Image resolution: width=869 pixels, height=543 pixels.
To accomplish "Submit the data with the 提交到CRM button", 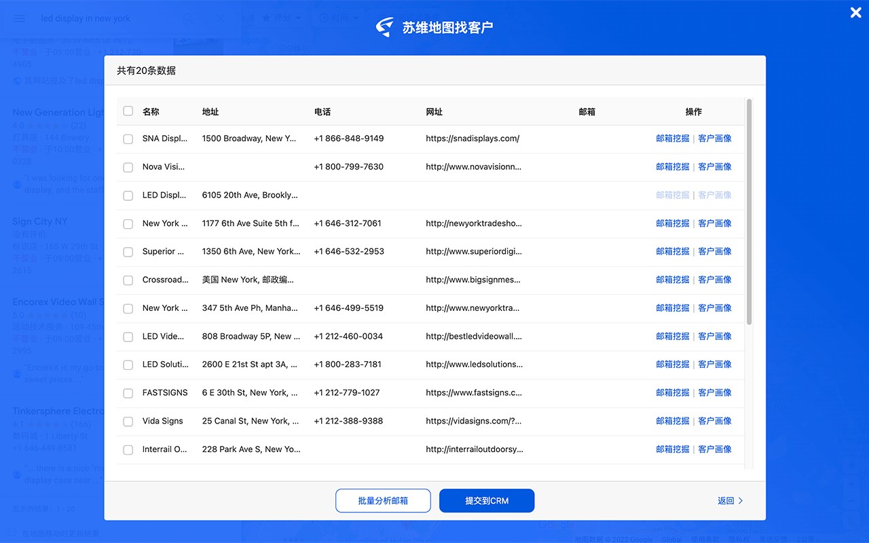I will (487, 501).
